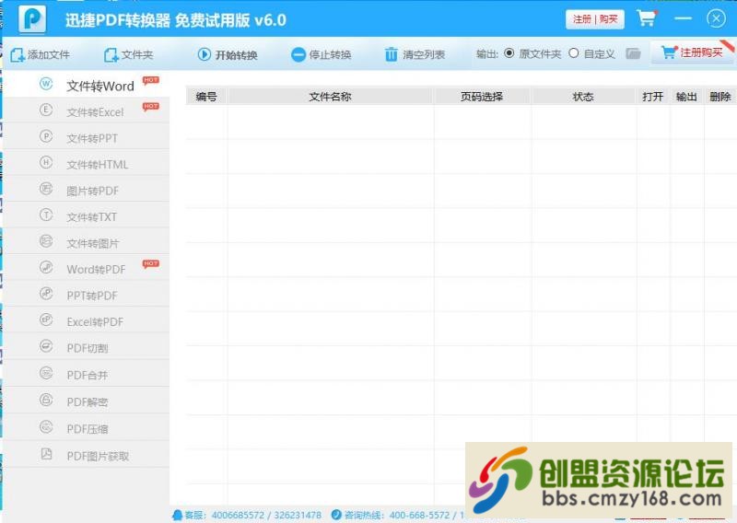Screen dimensions: 737x523
Task: Click the 文件转HTML H circle icon
Action: point(46,163)
